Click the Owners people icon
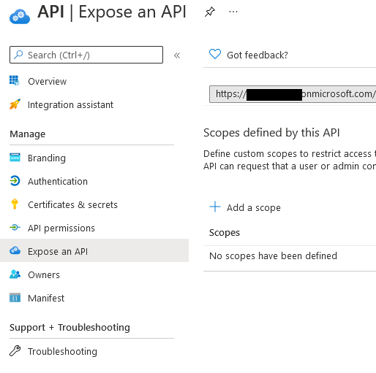Screen dimensions: 376x373 [15, 274]
